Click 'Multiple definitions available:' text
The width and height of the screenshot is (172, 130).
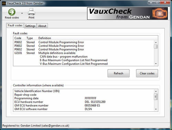pyautogui.click(x=57, y=53)
